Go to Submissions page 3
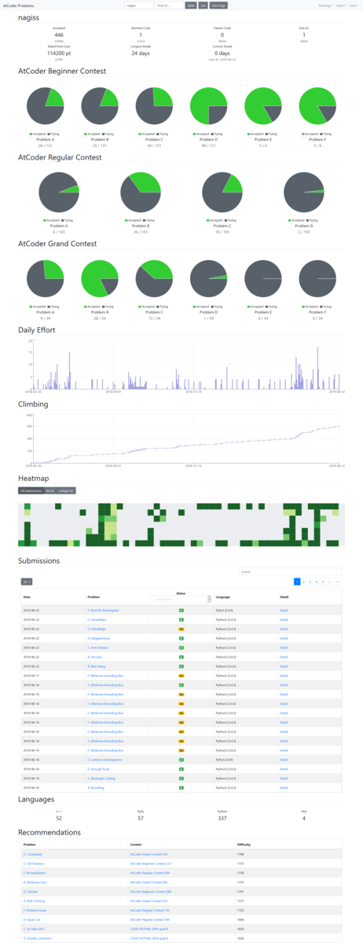 [x=310, y=582]
